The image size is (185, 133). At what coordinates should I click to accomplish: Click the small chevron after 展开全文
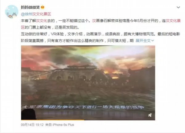click(153, 41)
